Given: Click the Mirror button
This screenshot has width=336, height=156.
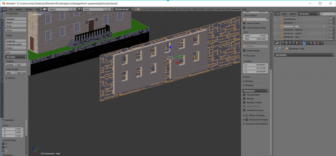Looking at the screenshot, I should (x=16, y=31).
